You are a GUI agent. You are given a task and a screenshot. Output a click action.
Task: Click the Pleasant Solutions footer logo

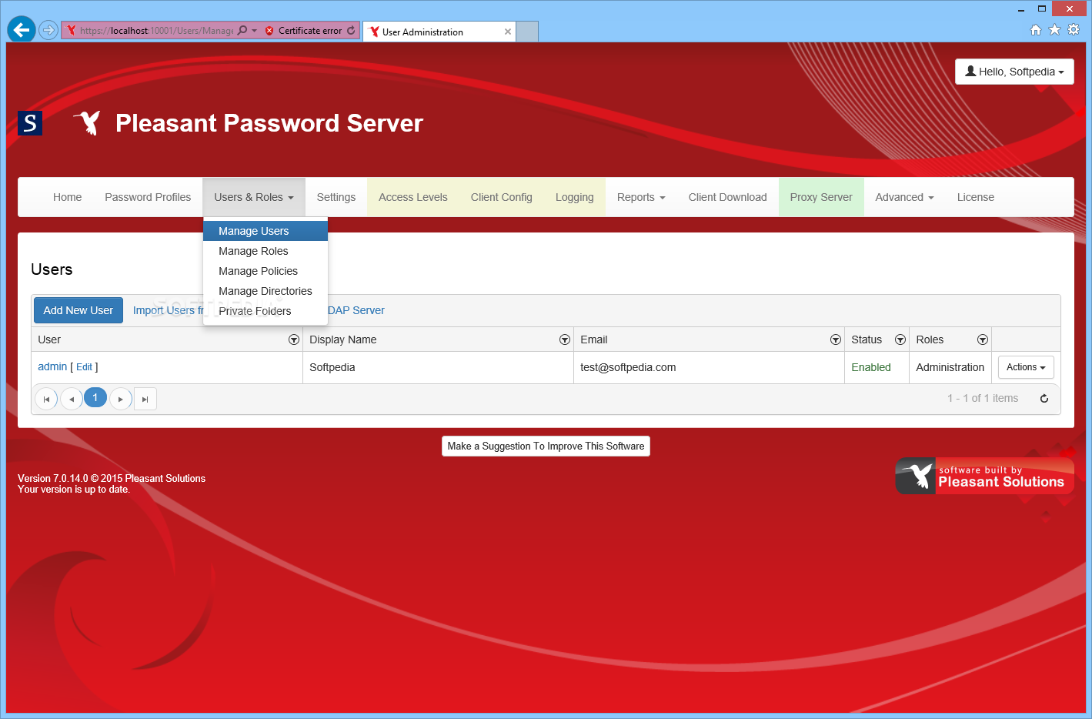click(x=984, y=476)
